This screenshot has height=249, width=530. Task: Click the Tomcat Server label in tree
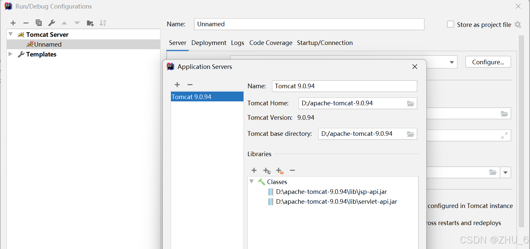pos(47,34)
